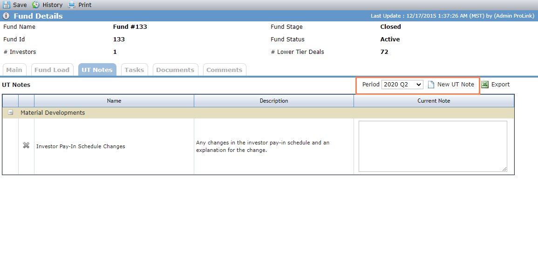538x262 pixels.
Task: Click the Name column header
Action: click(114, 101)
